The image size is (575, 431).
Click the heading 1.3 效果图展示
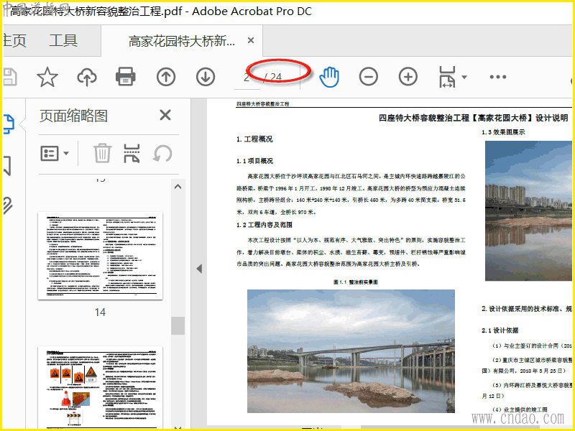pyautogui.click(x=503, y=132)
